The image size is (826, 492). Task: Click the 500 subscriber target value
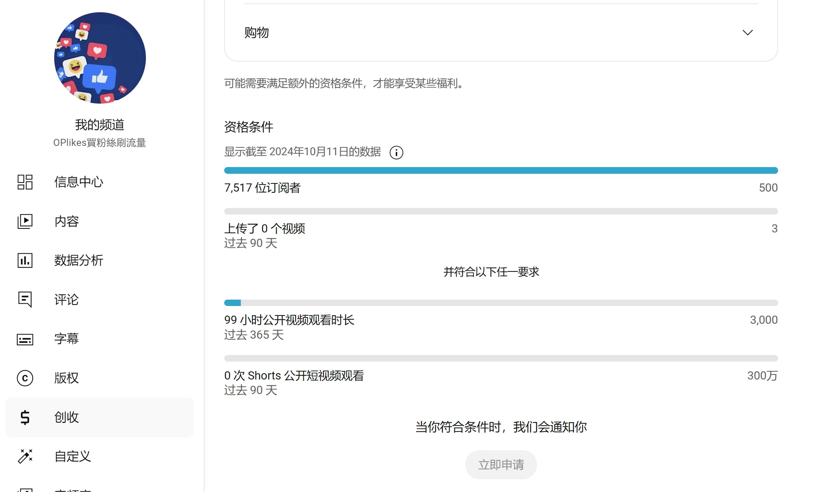pyautogui.click(x=768, y=188)
